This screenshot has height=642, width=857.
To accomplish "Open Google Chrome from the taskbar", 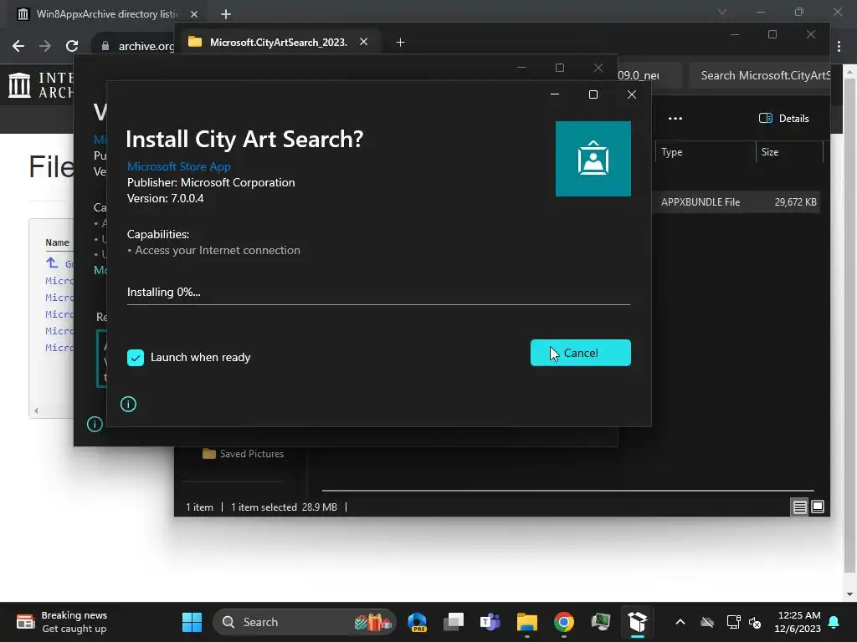I will [x=563, y=622].
